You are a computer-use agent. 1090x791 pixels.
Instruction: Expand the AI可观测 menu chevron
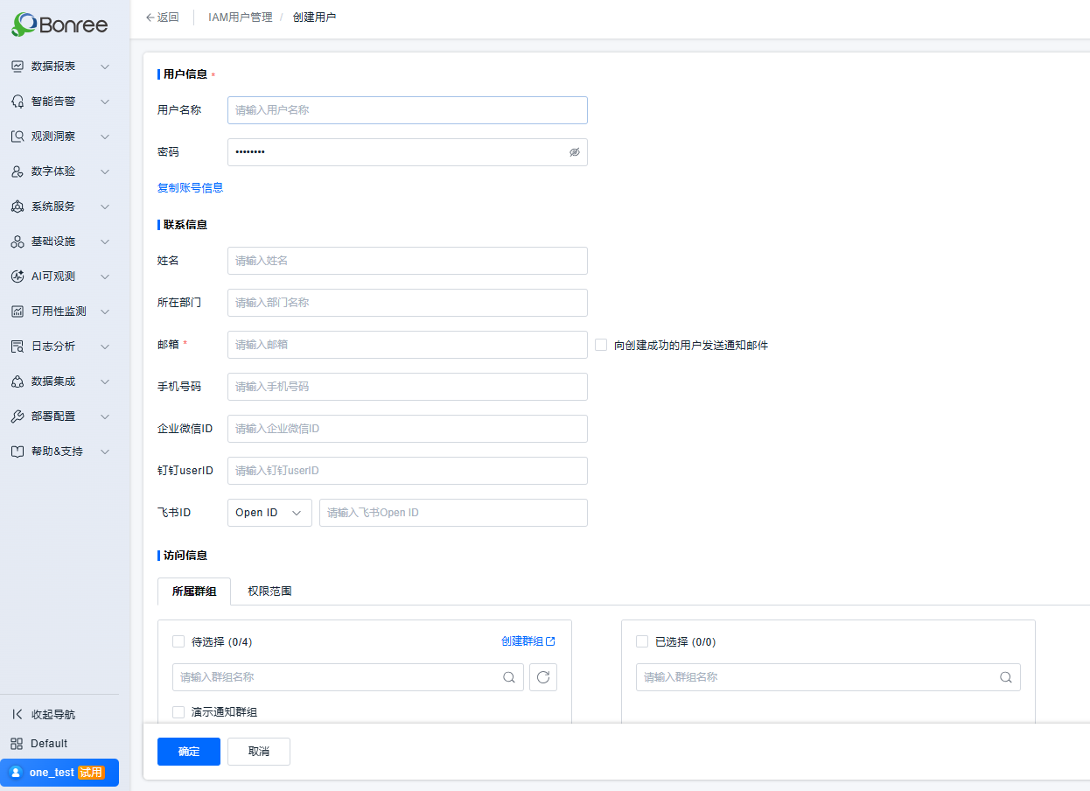[x=105, y=276]
